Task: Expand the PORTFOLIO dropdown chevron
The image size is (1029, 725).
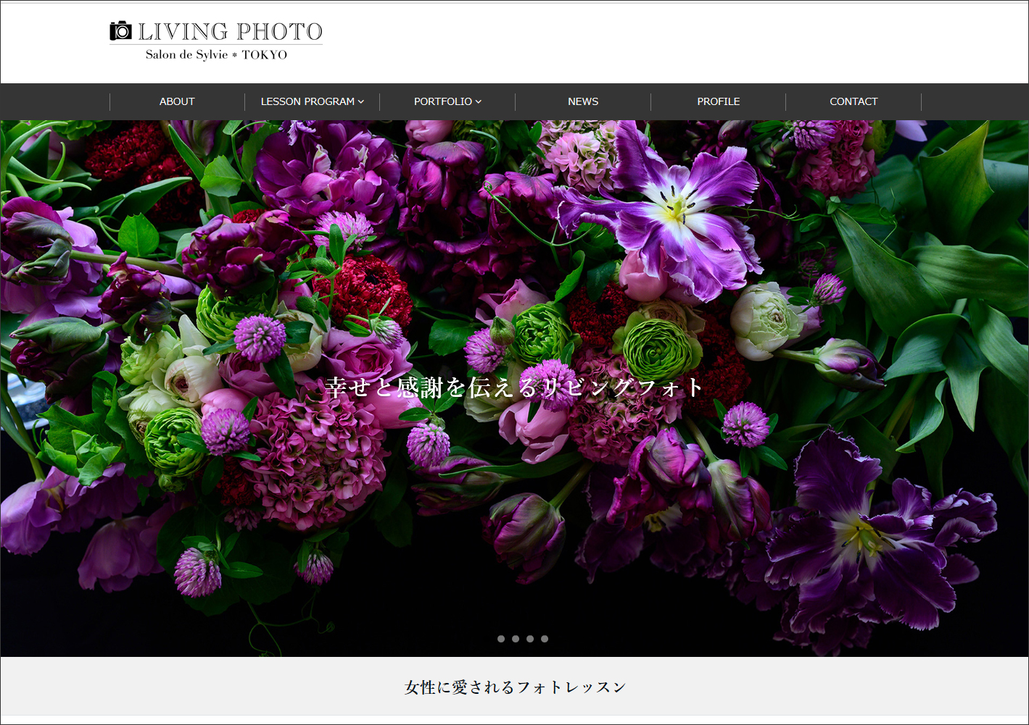Action: coord(479,102)
